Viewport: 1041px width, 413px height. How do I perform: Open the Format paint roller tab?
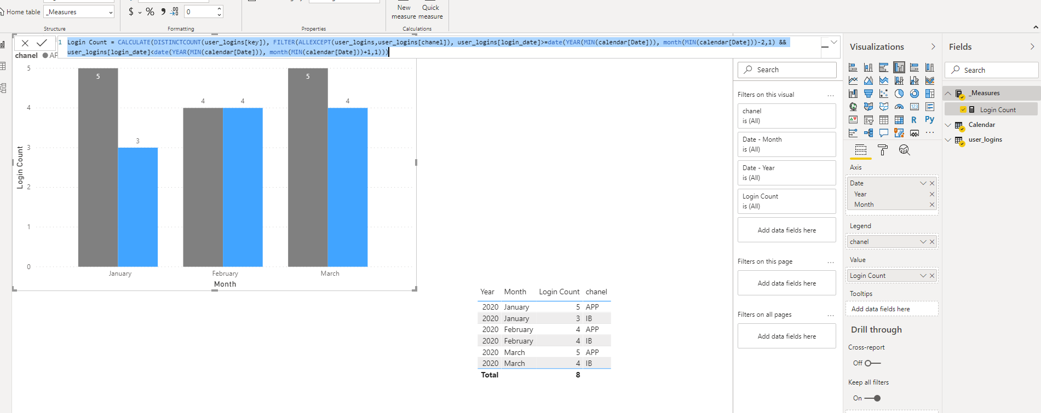click(883, 150)
